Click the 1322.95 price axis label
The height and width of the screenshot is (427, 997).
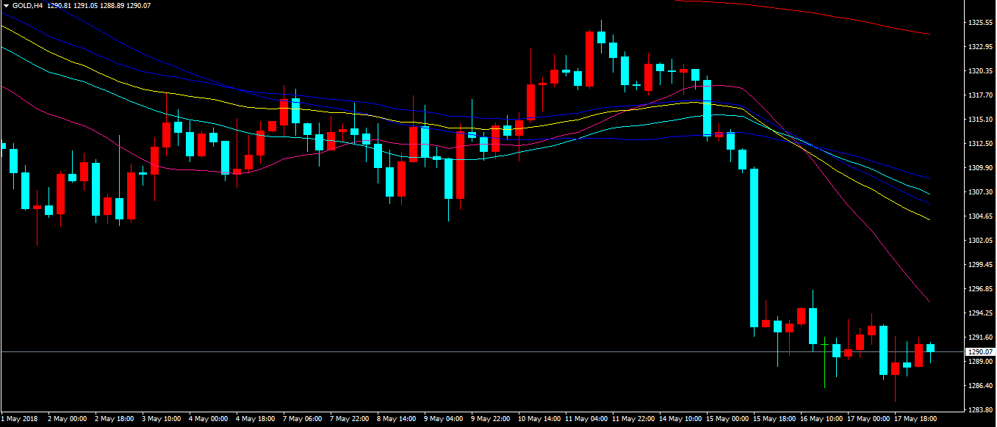pos(980,47)
